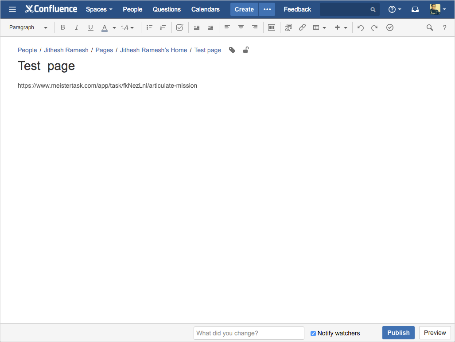Open Jithesh Ramesh's Home breadcrumb

[153, 50]
